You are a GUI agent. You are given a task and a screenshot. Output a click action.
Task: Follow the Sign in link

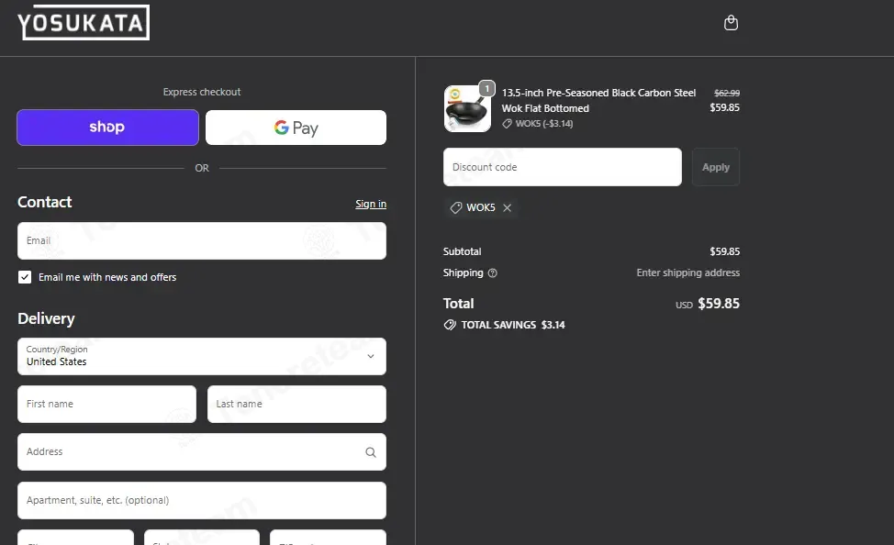371,204
